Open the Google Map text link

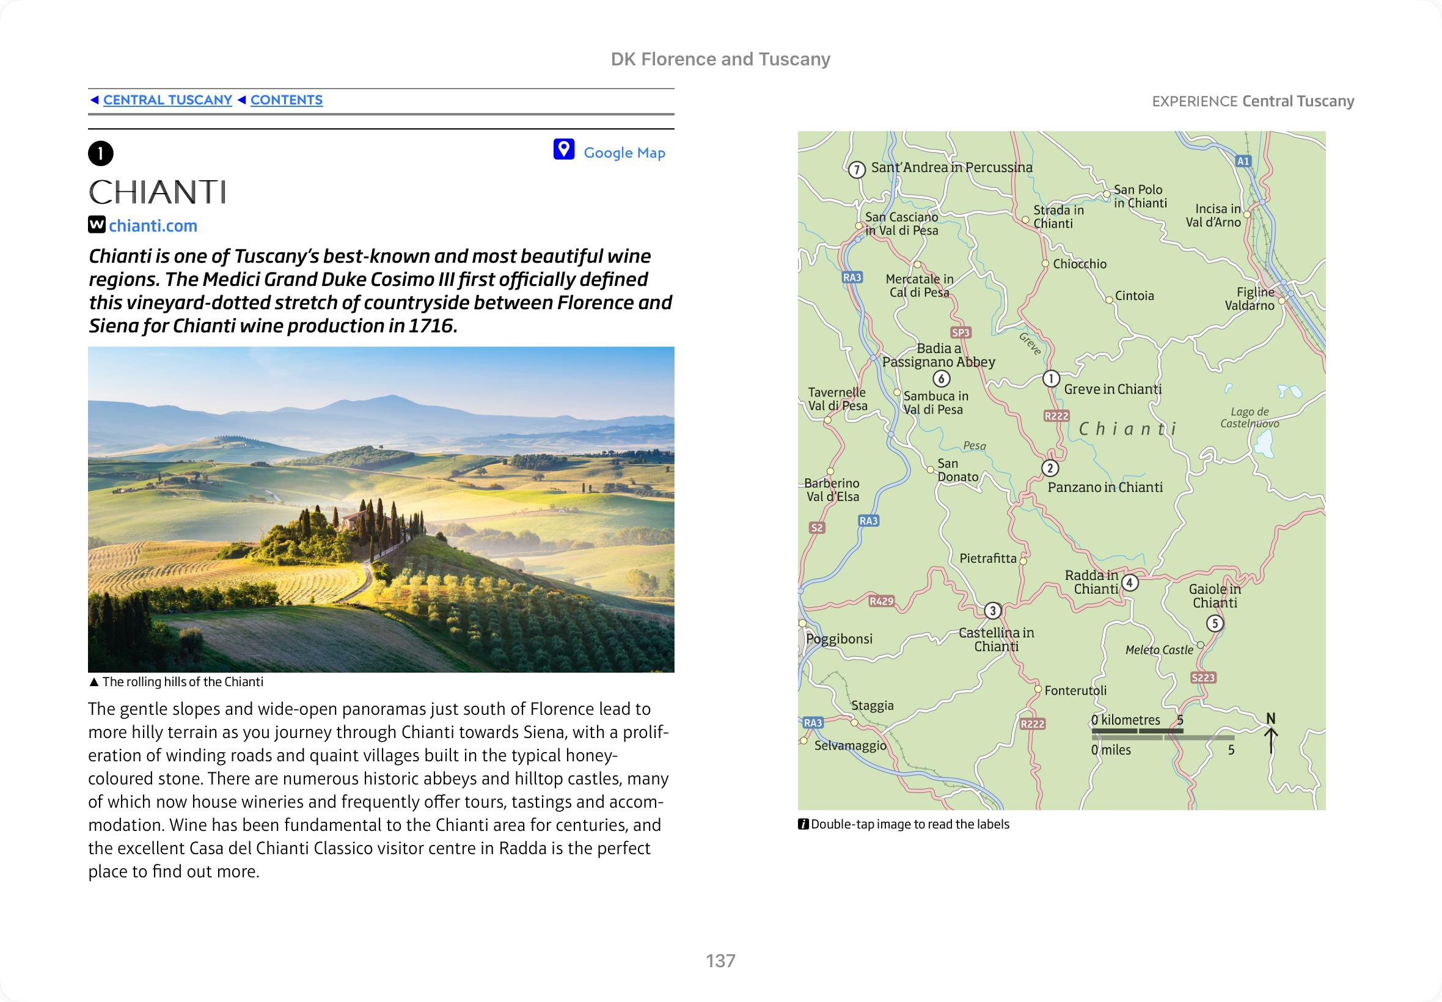click(x=624, y=153)
